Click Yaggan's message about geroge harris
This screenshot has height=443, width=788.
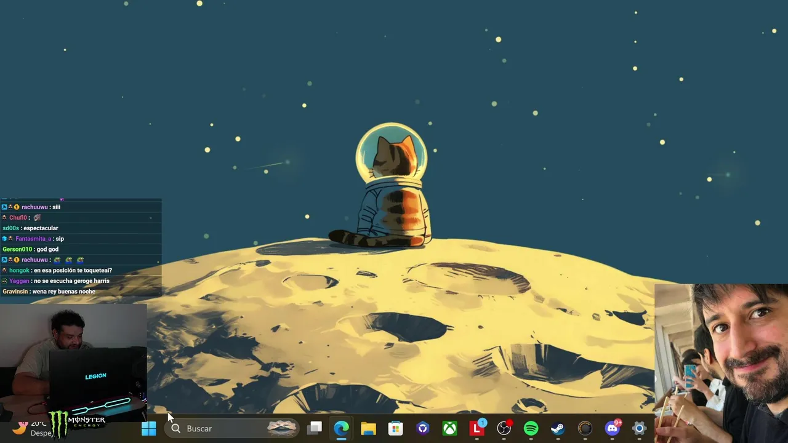coord(71,281)
